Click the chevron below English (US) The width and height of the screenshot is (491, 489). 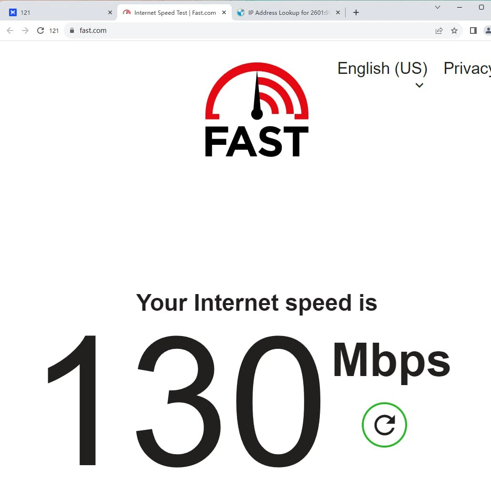(419, 85)
